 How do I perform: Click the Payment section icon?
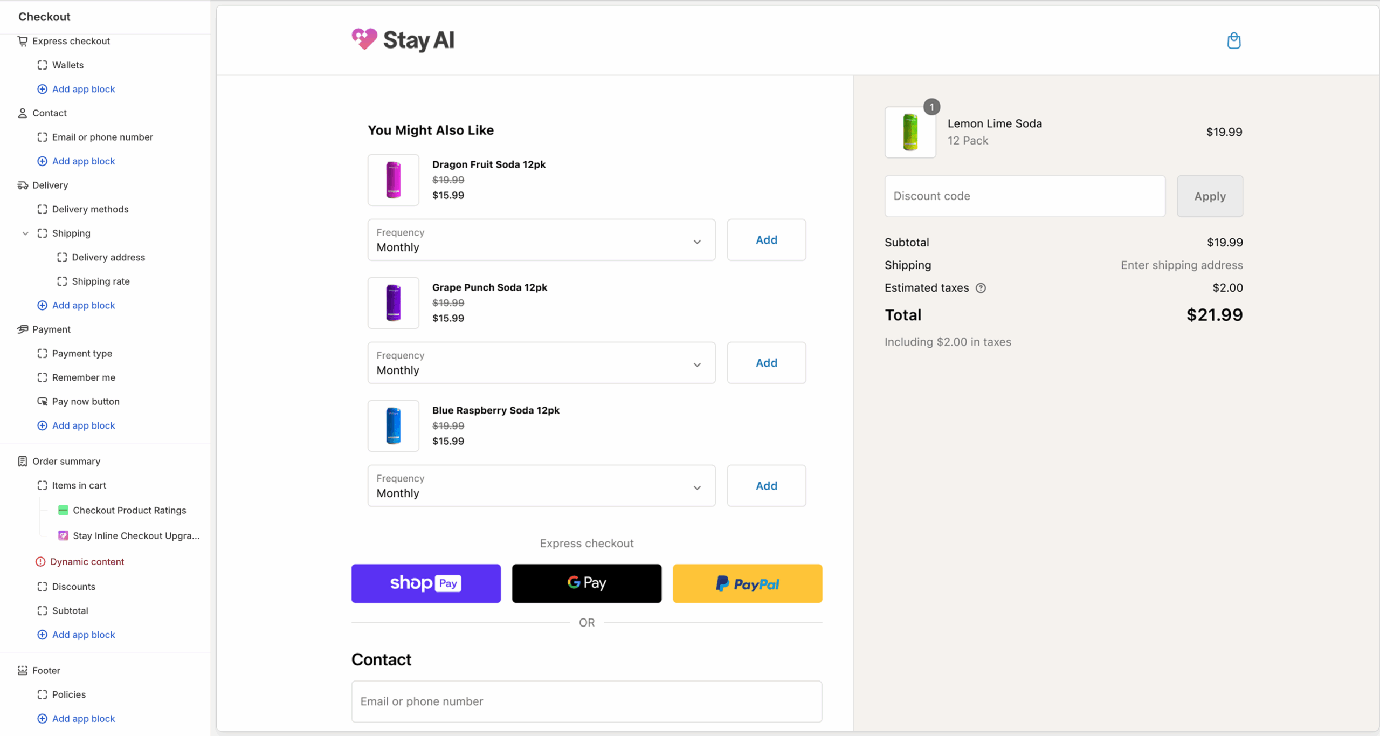[22, 329]
